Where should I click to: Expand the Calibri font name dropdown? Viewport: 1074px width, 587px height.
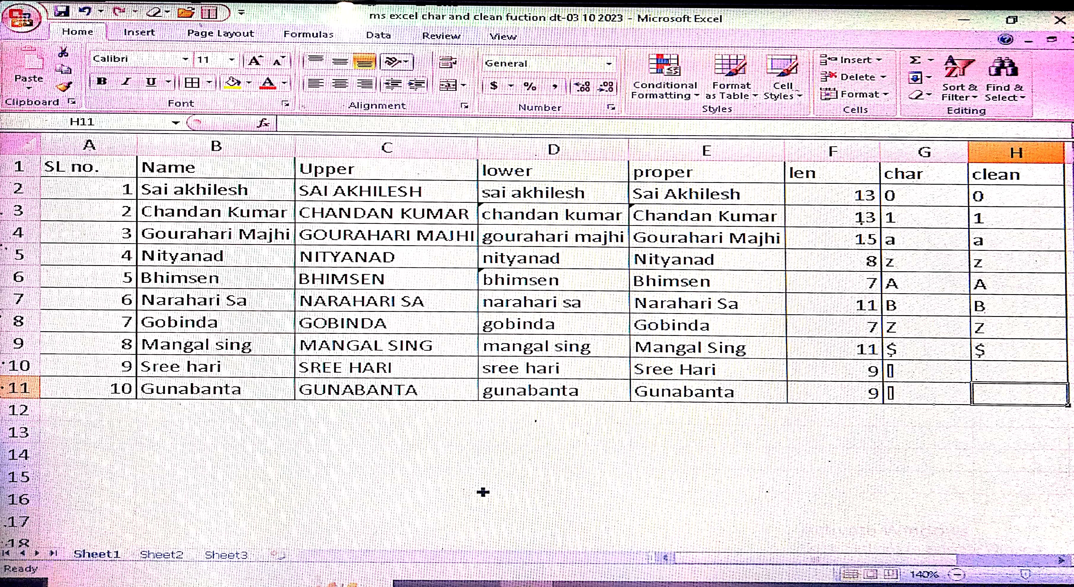click(x=185, y=59)
